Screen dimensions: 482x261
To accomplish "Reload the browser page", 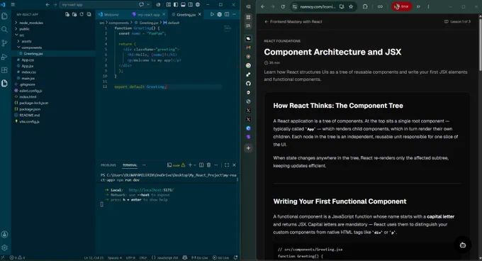I will coord(283,6).
